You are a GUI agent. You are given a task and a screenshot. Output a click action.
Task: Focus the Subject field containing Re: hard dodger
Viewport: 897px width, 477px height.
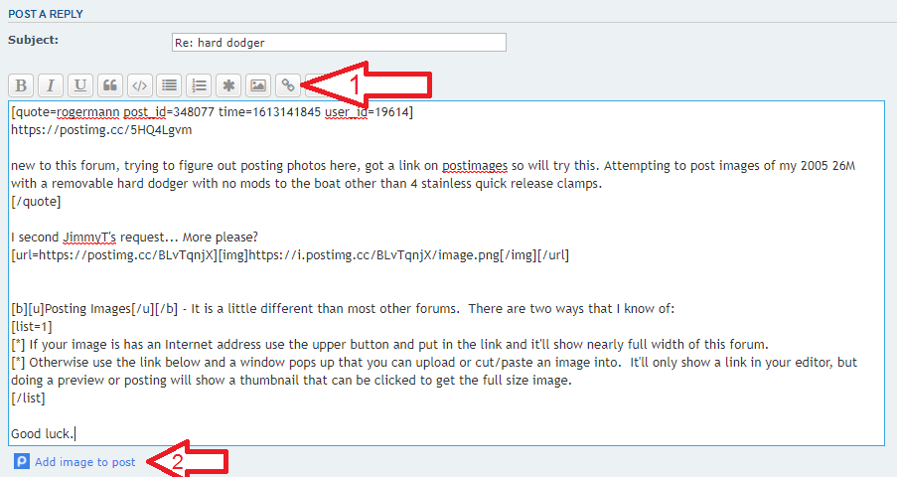(339, 43)
